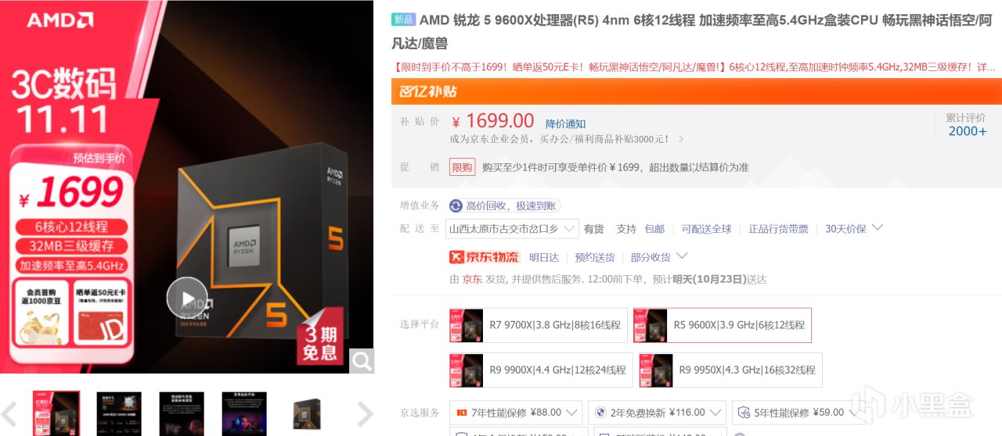Select R7 9700X 8-core platform option
Viewport: 1002px width, 436px height.
(x=538, y=325)
